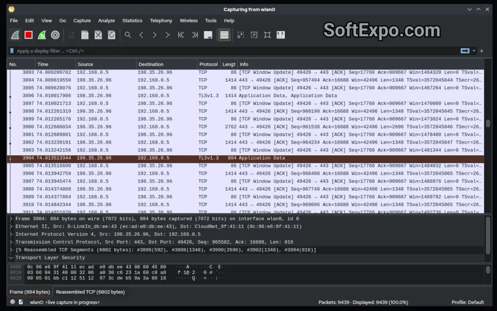497x311 pixels.
Task: Toggle auto-scroll during live capture
Action: (x=209, y=34)
